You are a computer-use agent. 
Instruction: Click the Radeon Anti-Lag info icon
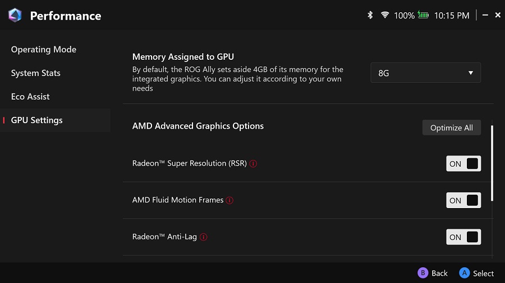tap(204, 237)
